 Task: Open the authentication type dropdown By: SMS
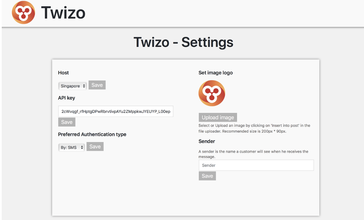[x=71, y=147]
